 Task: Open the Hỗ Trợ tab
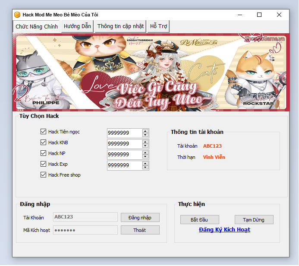[158, 26]
